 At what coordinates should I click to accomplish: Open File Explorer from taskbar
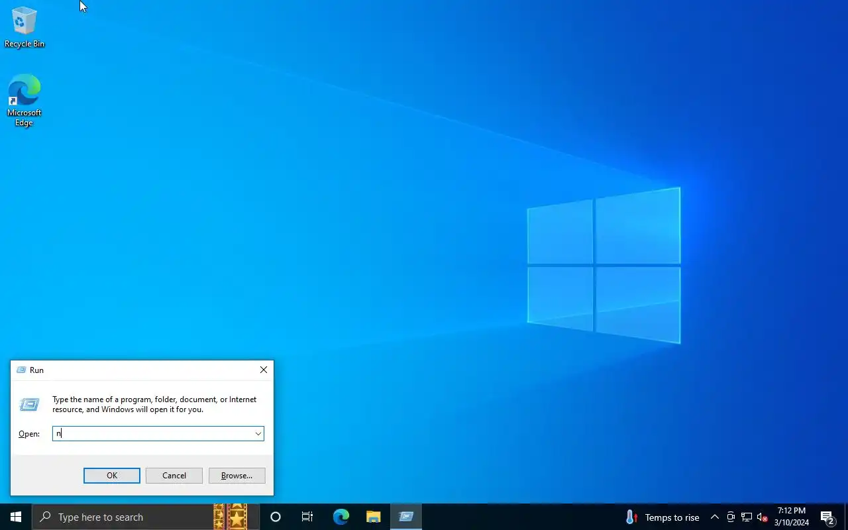pyautogui.click(x=374, y=517)
